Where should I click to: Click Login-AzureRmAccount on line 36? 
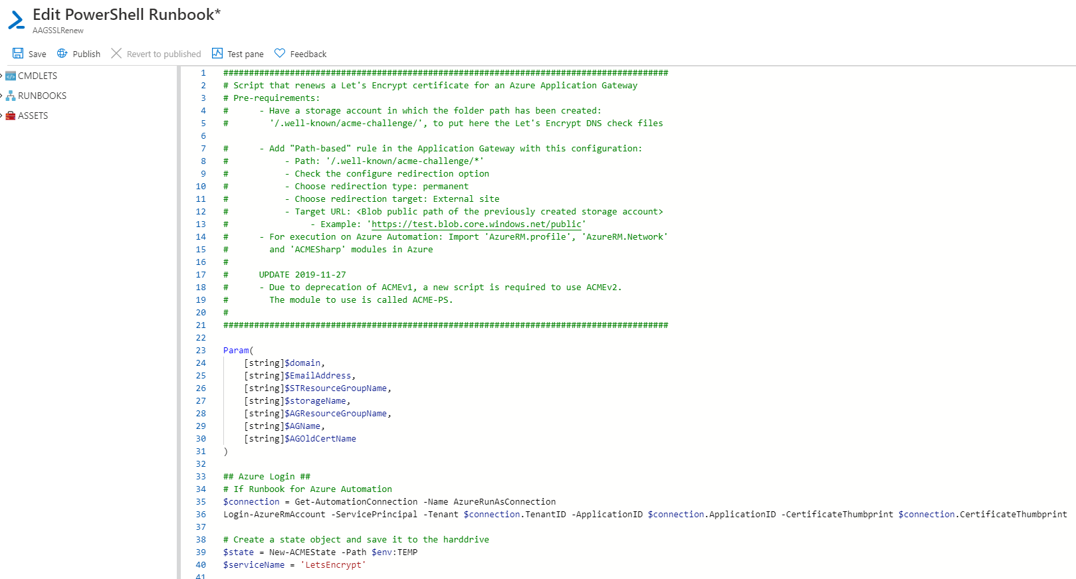274,515
